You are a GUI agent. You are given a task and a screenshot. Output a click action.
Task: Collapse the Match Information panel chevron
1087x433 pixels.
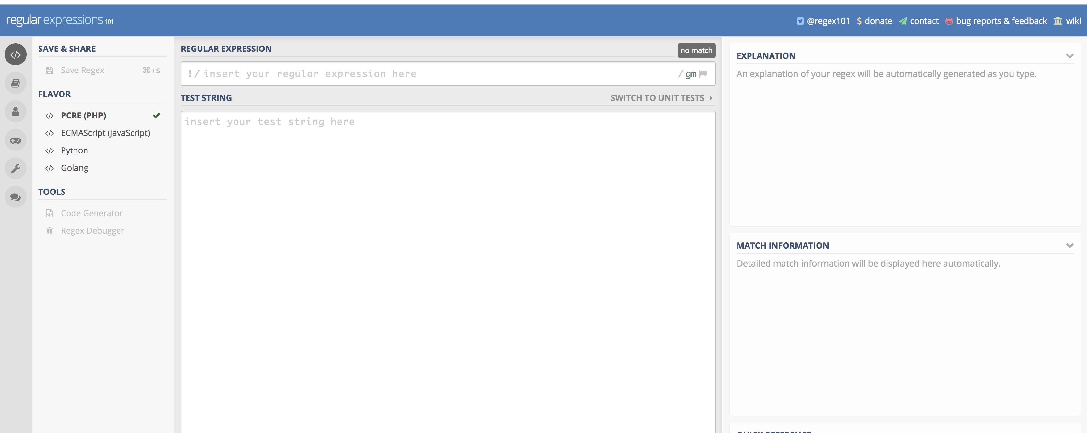coord(1069,245)
